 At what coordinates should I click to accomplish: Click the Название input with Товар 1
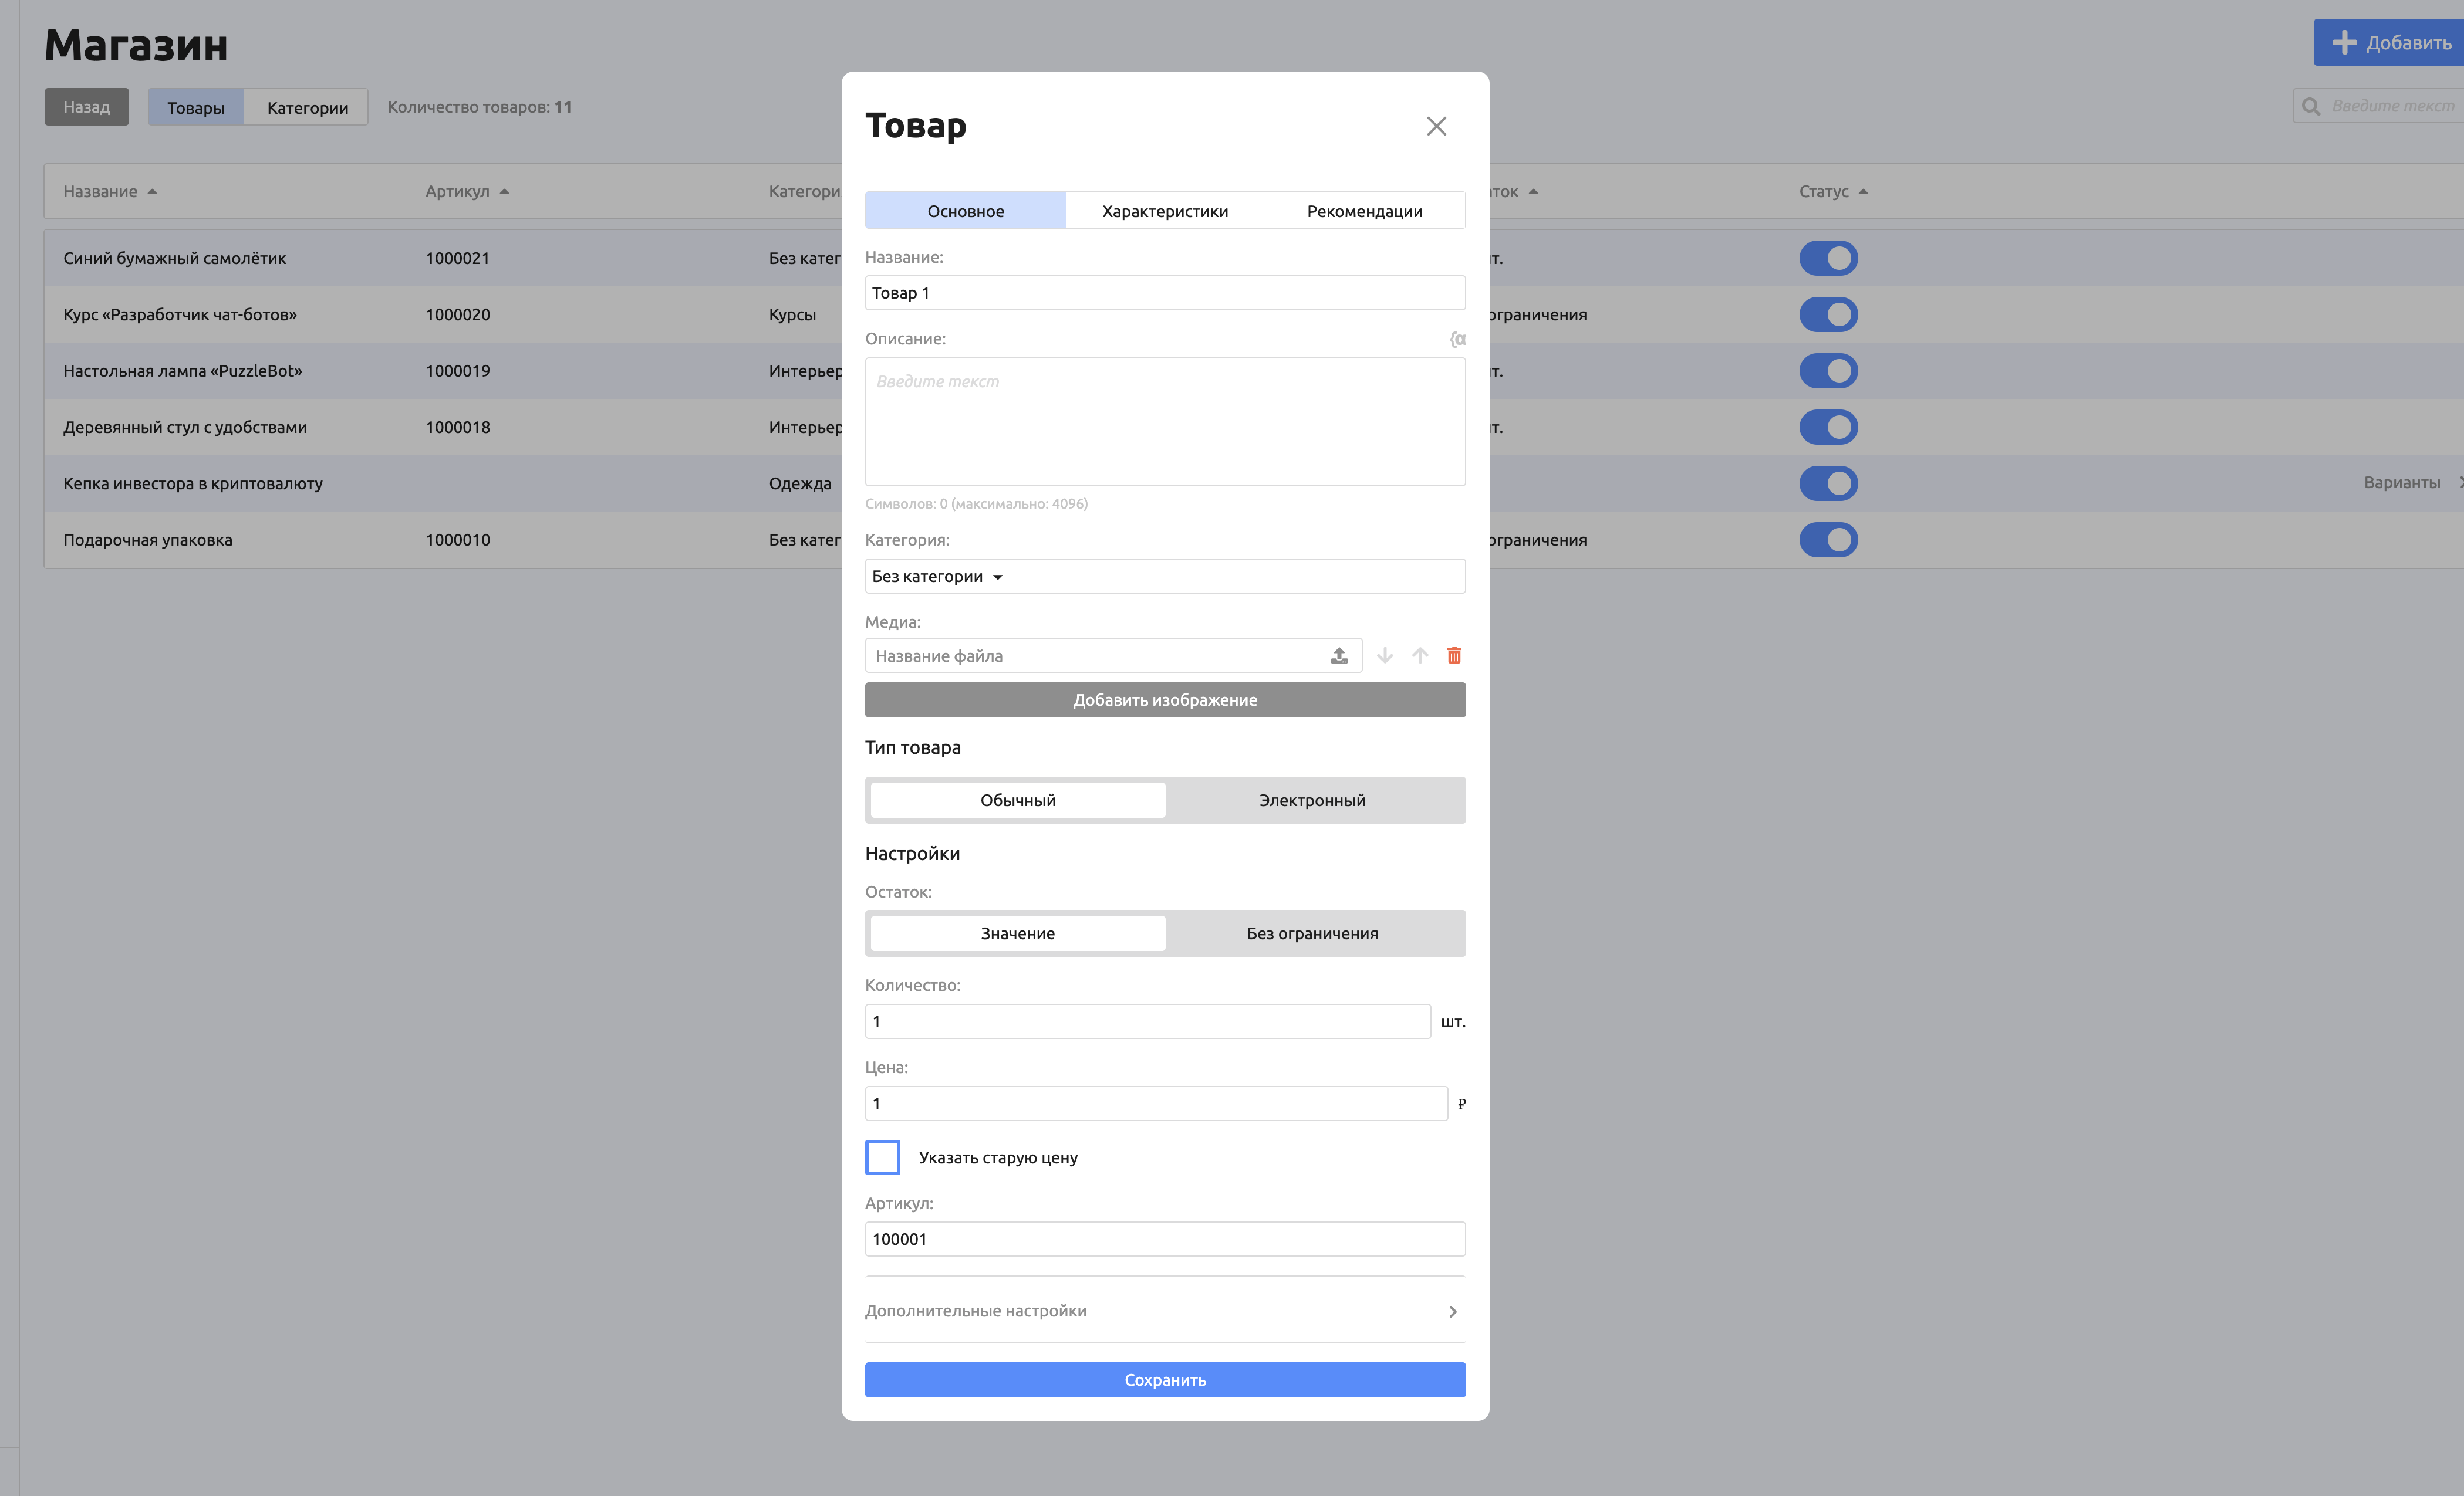click(x=1165, y=293)
